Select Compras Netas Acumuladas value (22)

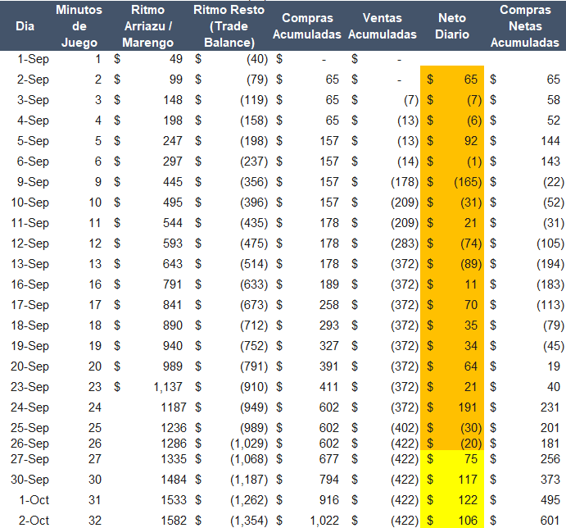(x=554, y=182)
